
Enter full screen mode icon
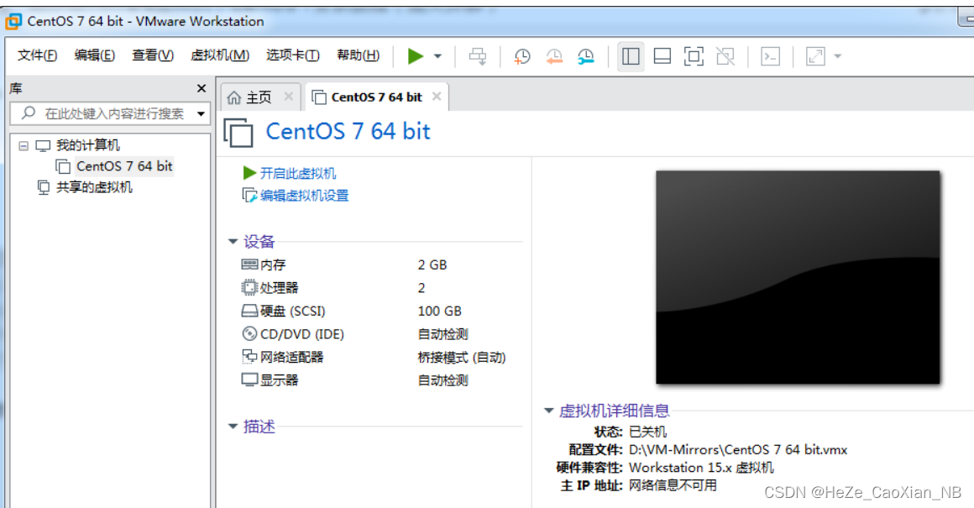click(694, 56)
